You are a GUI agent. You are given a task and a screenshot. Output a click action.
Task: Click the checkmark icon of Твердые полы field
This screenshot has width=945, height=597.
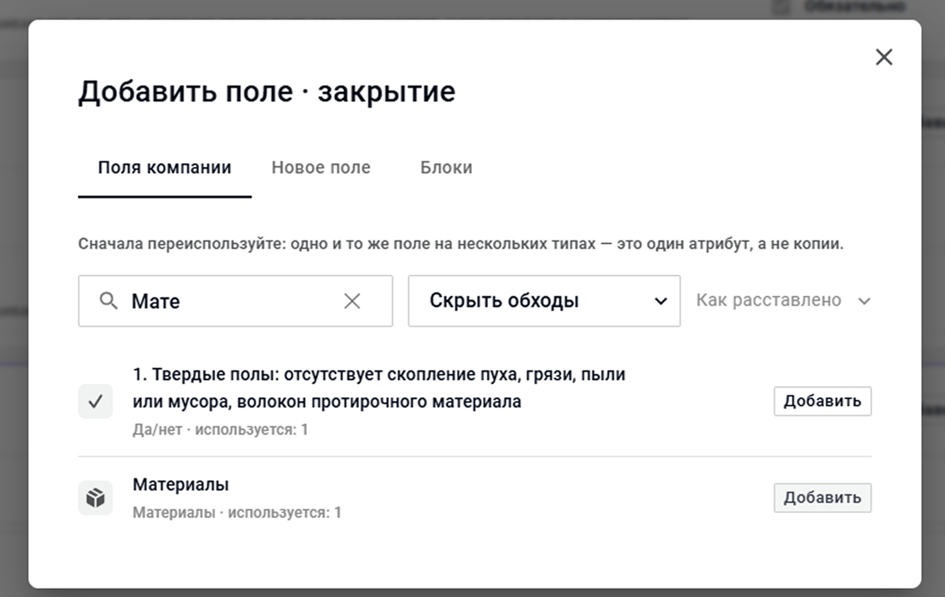(95, 401)
